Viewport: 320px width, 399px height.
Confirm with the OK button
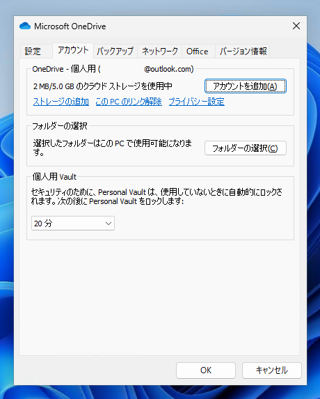click(x=206, y=370)
